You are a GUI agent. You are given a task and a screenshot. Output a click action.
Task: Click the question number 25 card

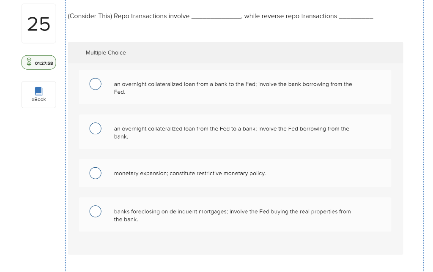pyautogui.click(x=38, y=23)
